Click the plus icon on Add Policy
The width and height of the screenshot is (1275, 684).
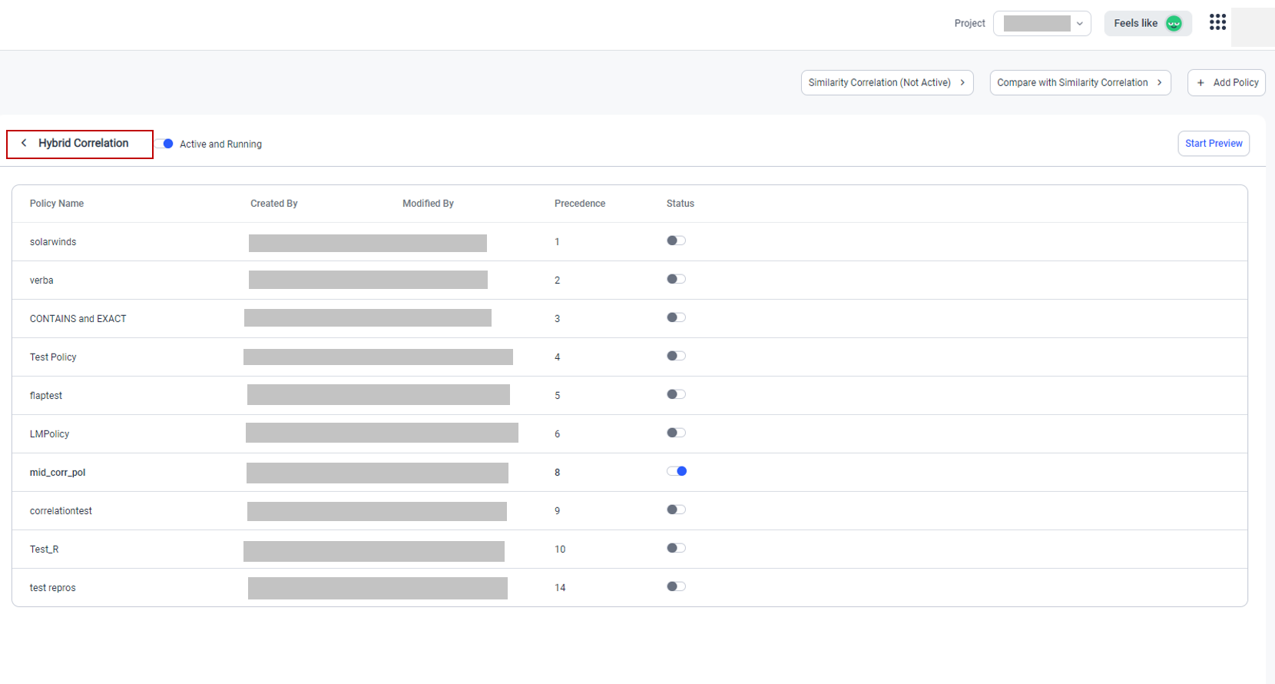[x=1200, y=83]
